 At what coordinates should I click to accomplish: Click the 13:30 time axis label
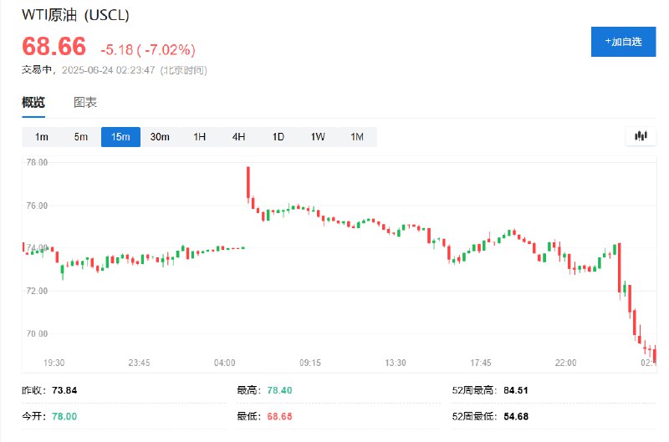pyautogui.click(x=396, y=363)
